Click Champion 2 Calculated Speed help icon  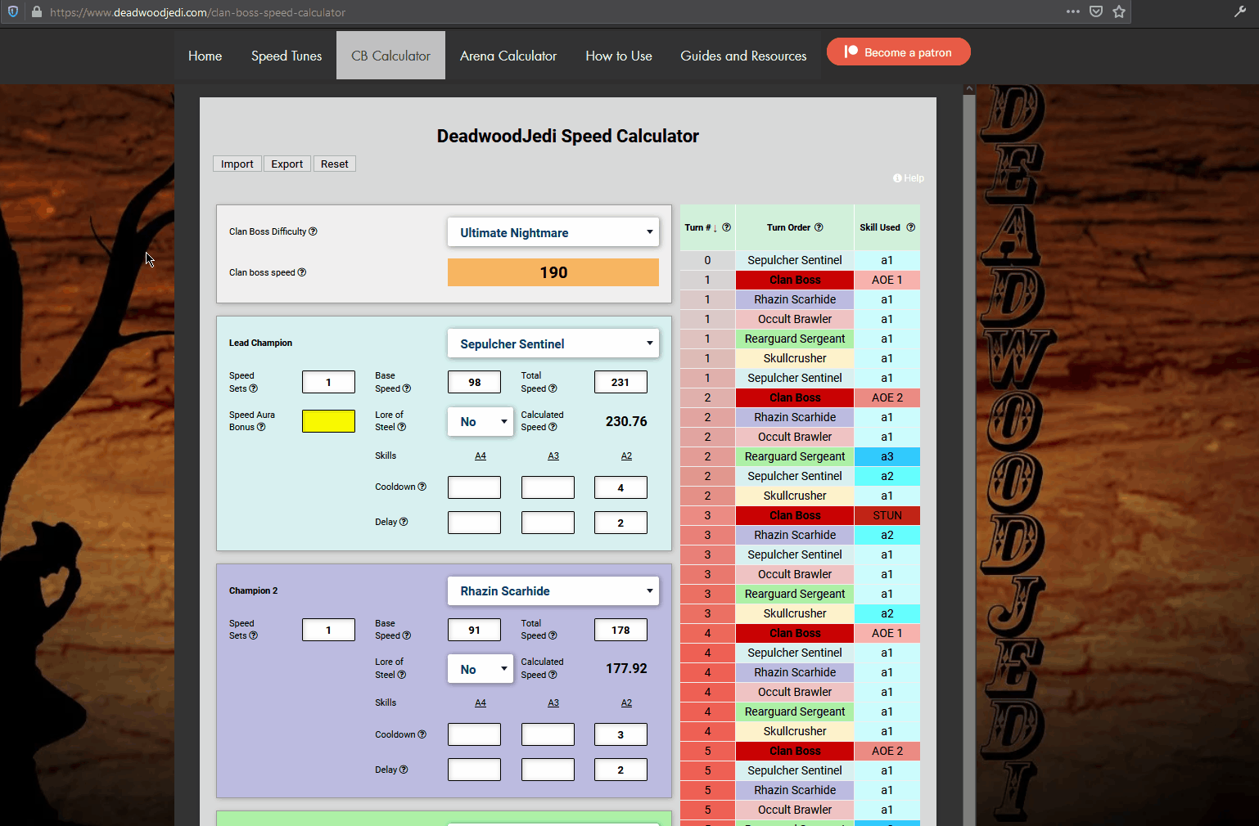553,675
